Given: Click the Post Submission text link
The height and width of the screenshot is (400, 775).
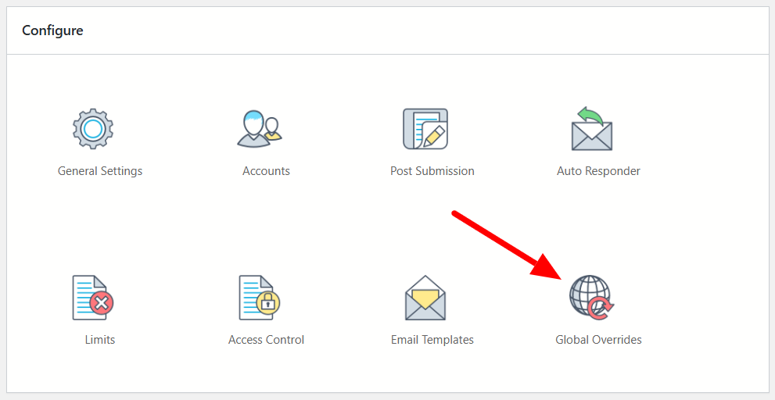Looking at the screenshot, I should point(432,171).
